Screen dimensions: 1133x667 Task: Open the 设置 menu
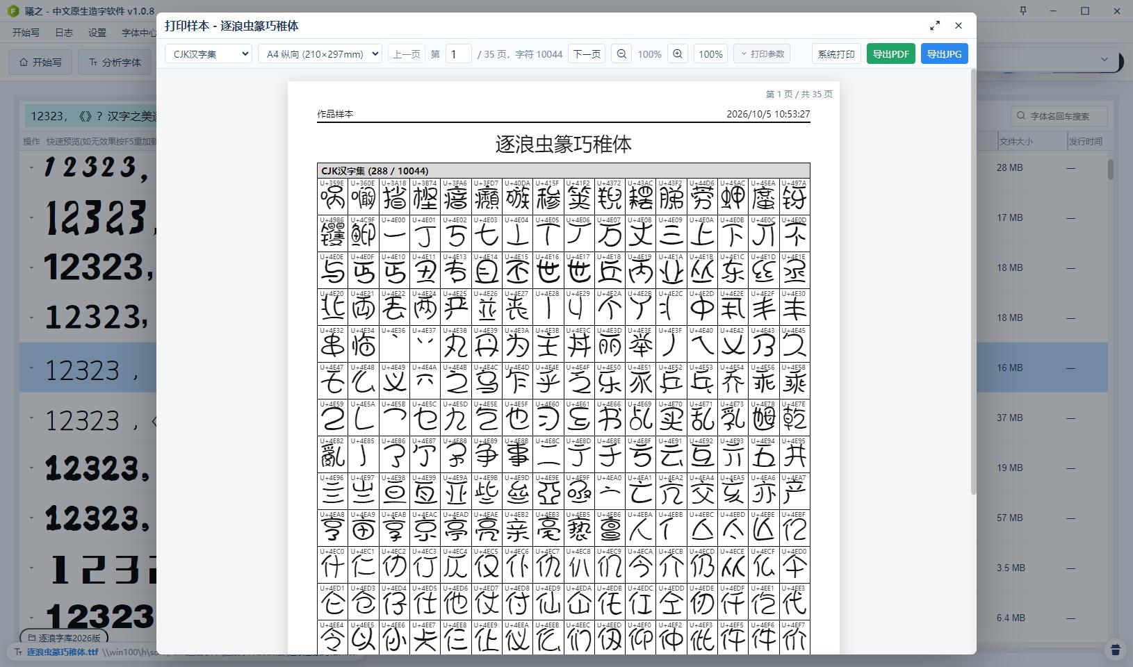click(x=97, y=33)
